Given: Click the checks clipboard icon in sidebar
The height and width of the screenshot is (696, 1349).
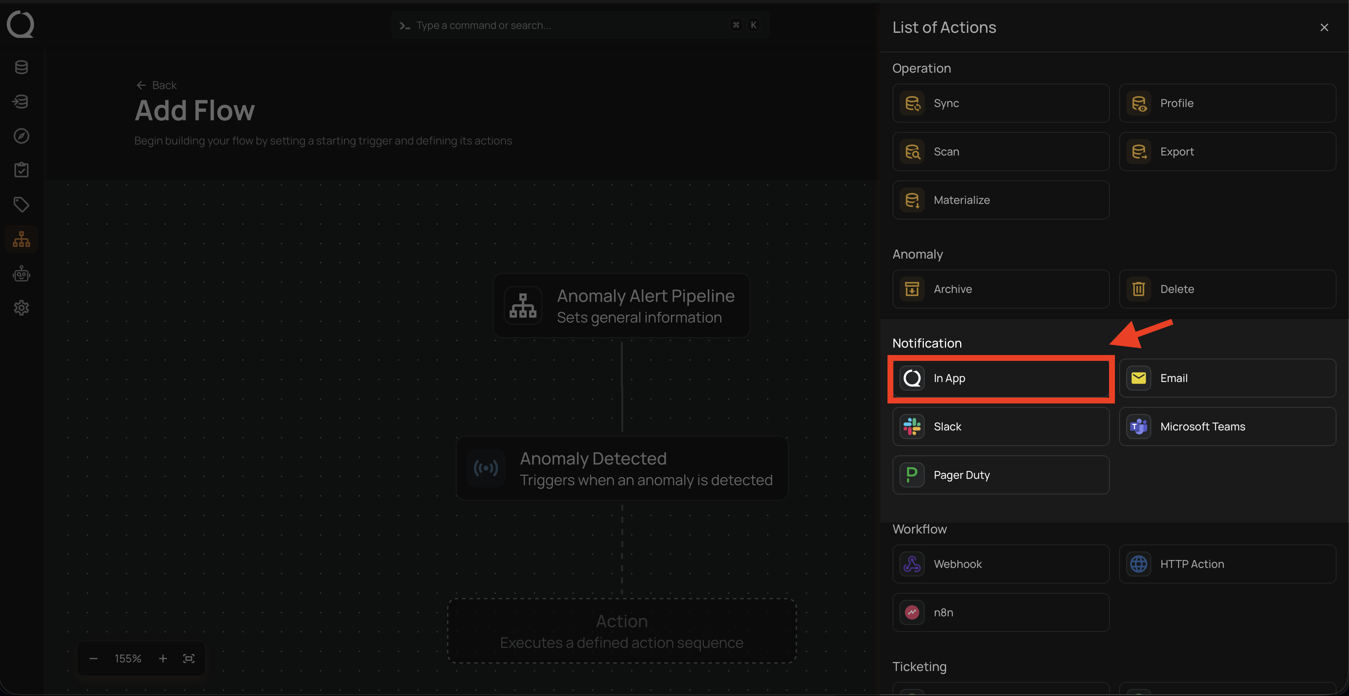Looking at the screenshot, I should click(x=21, y=170).
